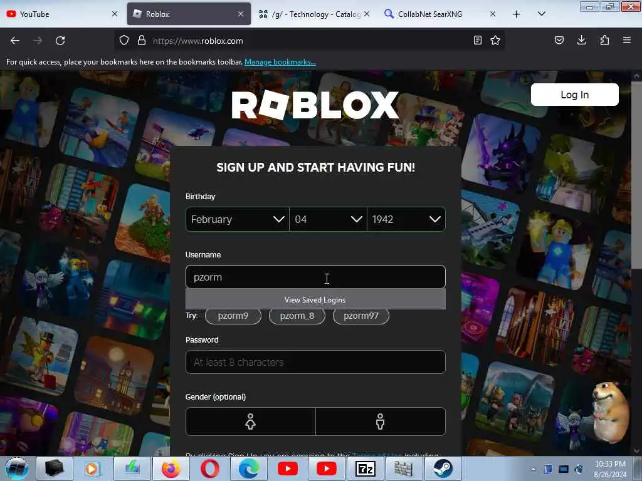
Task: Open the Firefox hamburger application menu
Action: coord(627,40)
